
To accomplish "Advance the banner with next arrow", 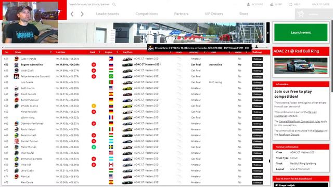I will pyautogui.click(x=268, y=33).
